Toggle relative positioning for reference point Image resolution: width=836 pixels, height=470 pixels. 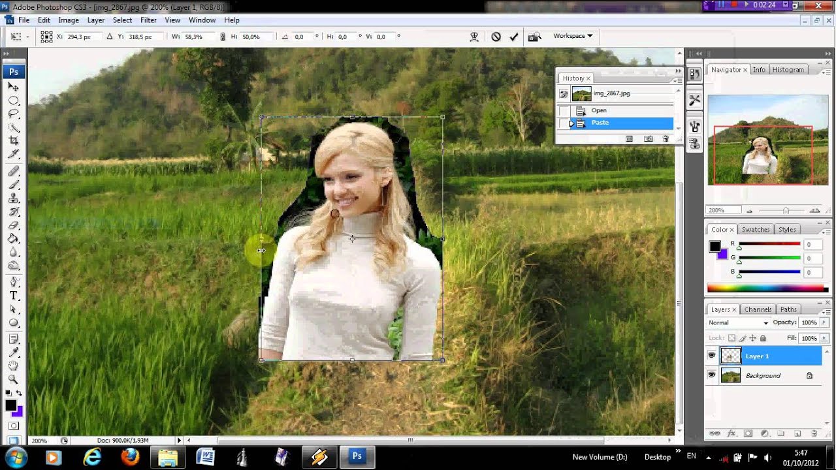point(109,37)
